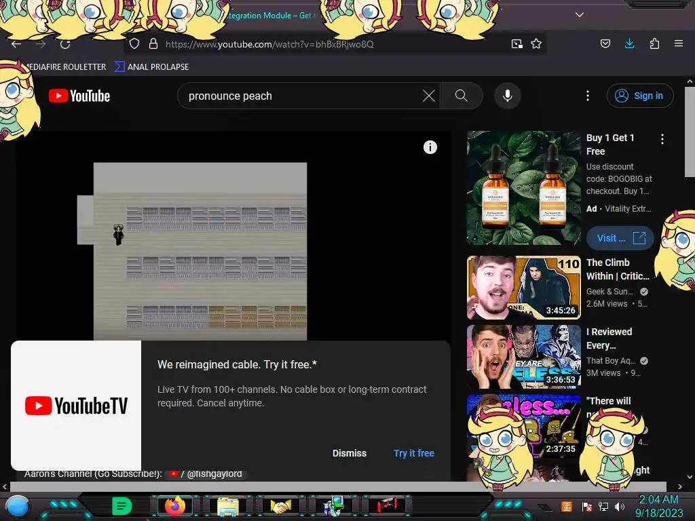695x521 pixels.
Task: Open the handshake taskbar icon
Action: [x=280, y=506]
